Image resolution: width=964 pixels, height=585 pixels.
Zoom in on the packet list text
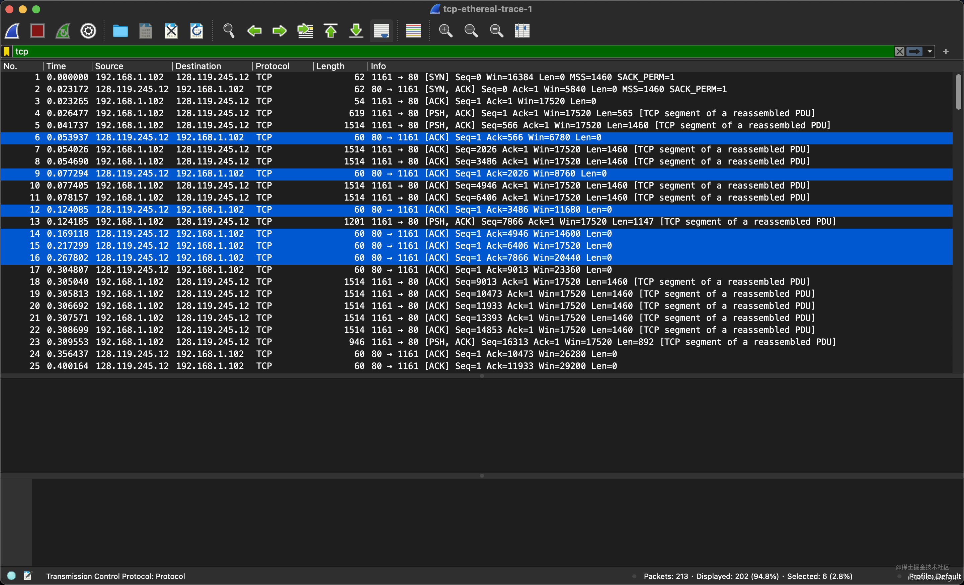pos(446,30)
